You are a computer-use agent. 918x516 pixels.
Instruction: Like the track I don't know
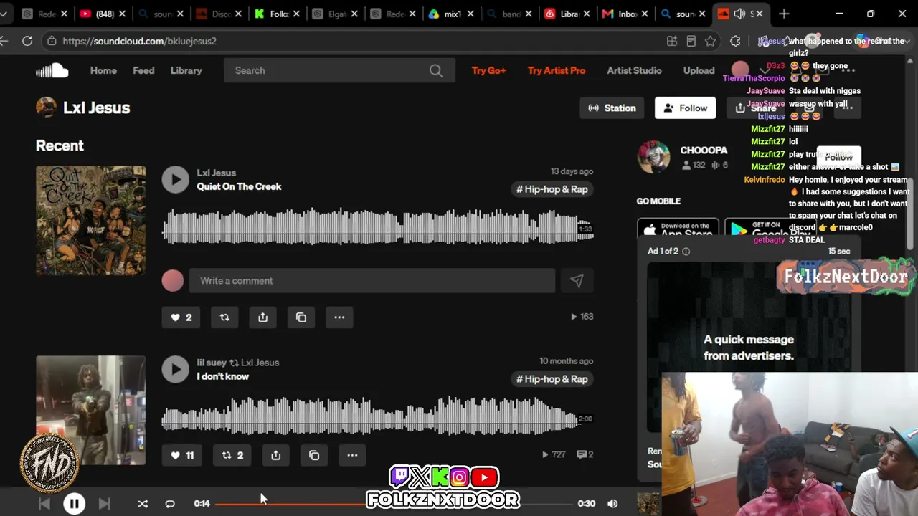(182, 455)
